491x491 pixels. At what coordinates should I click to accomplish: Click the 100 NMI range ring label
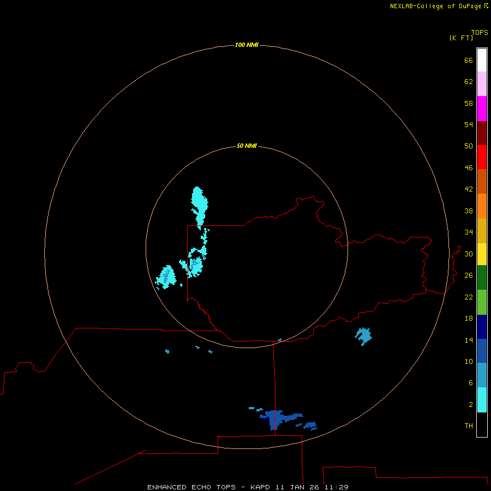point(247,45)
